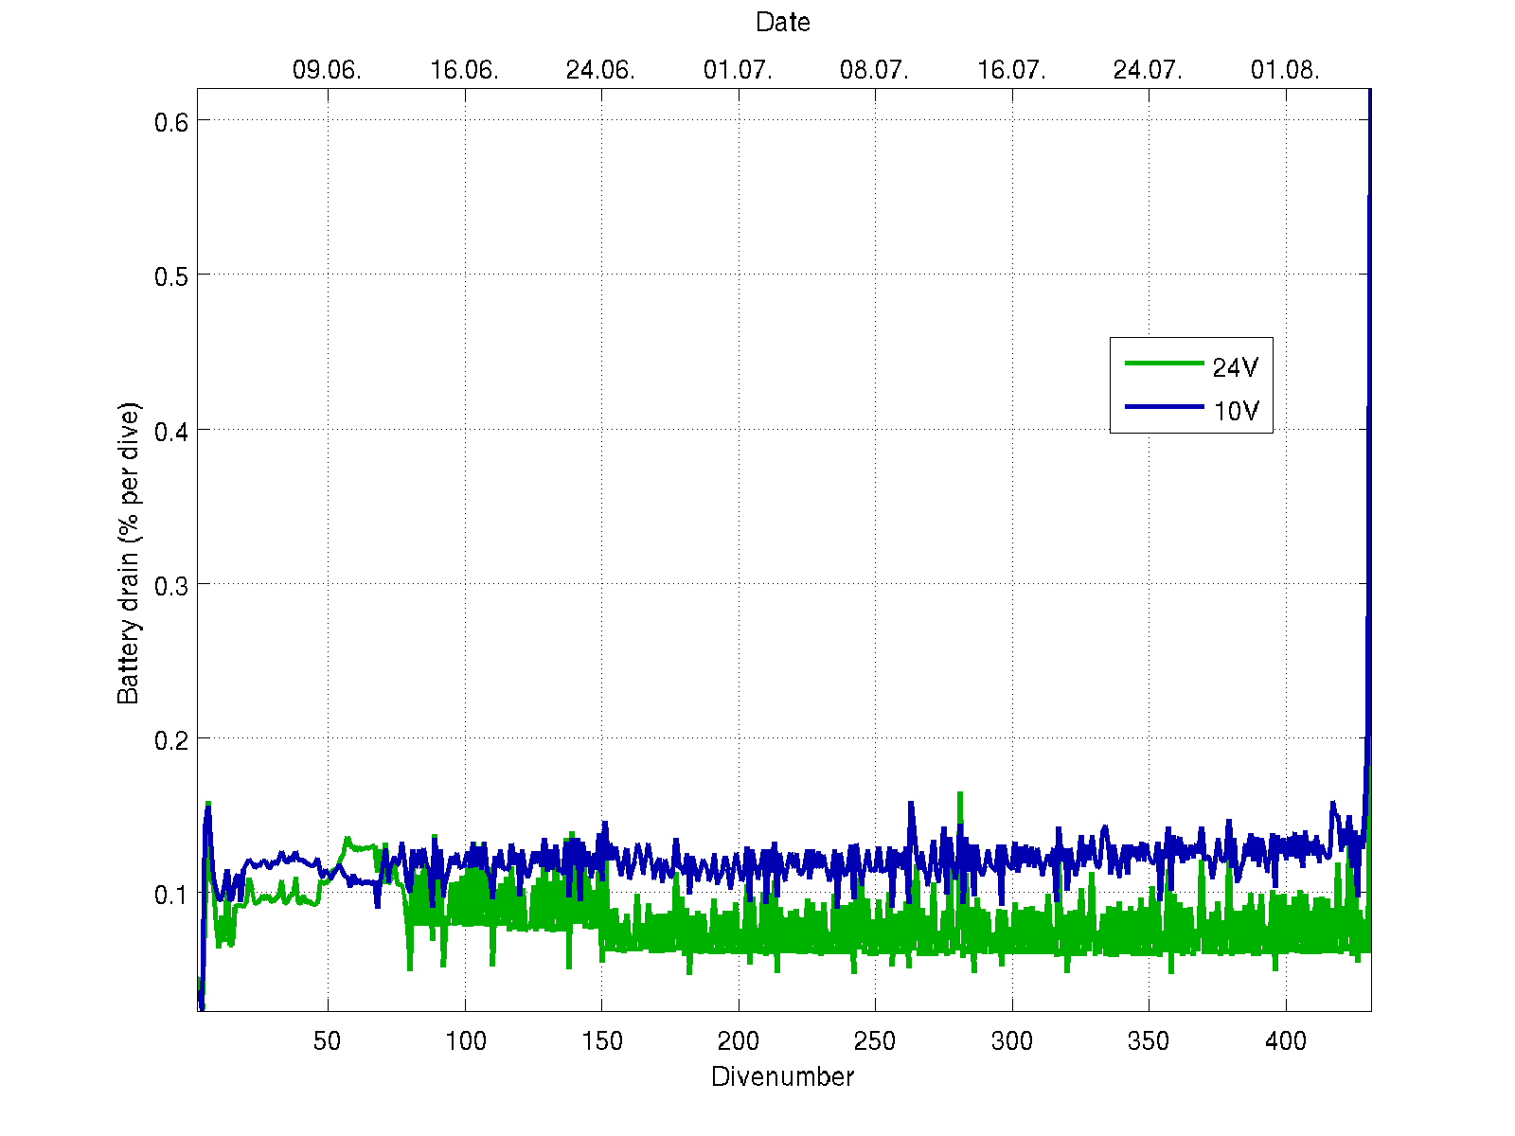
Task: Click the '300' dive number tick
Action: pyautogui.click(x=1012, y=1041)
